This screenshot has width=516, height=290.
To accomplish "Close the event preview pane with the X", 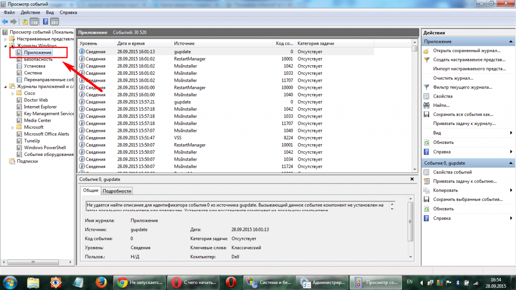I will (412, 178).
